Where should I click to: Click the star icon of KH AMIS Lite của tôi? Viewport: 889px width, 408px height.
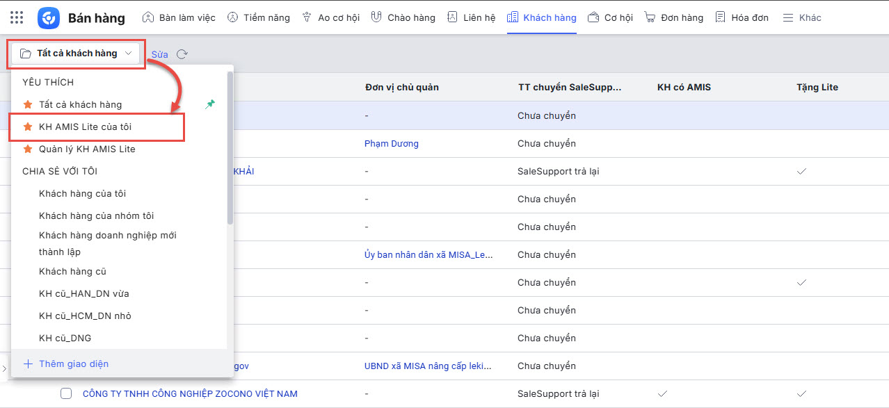28,127
